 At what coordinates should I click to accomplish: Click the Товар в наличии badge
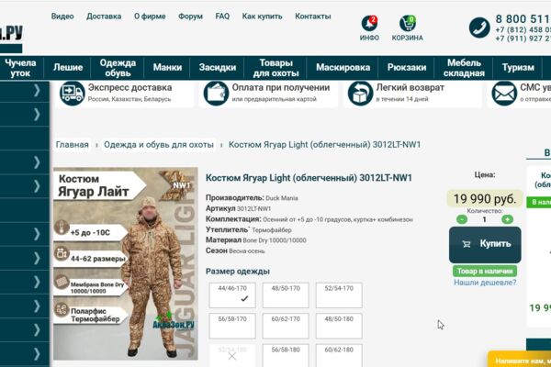point(485,272)
